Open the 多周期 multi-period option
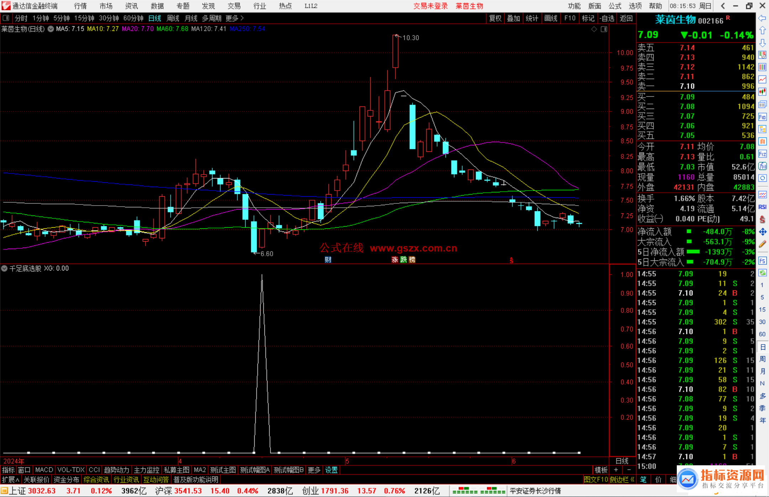This screenshot has height=497, width=769. coord(211,18)
